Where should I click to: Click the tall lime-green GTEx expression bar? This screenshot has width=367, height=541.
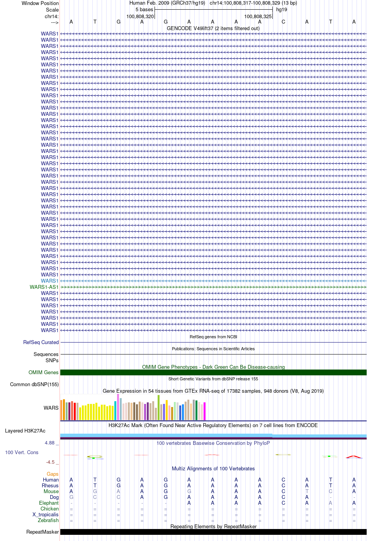158,408
